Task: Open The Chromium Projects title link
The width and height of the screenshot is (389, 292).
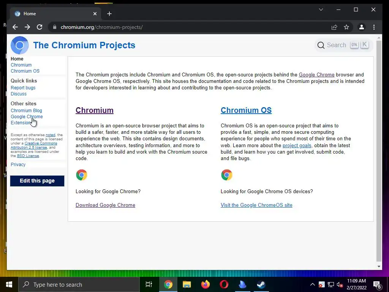Action: [84, 45]
